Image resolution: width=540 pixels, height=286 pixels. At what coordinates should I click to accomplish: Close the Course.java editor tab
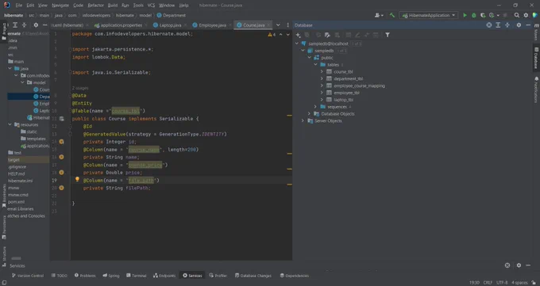click(x=268, y=25)
